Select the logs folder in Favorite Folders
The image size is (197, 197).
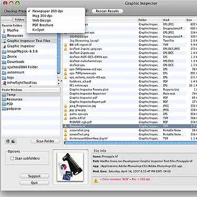point(11,78)
